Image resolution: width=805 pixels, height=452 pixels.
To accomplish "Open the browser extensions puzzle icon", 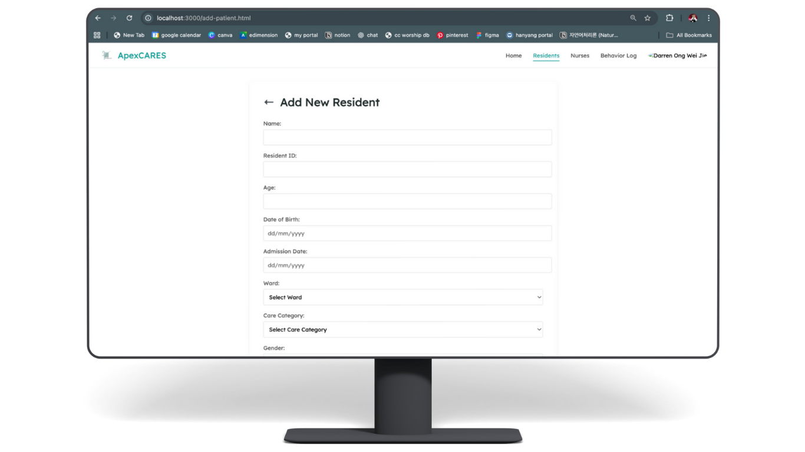I will coord(669,18).
